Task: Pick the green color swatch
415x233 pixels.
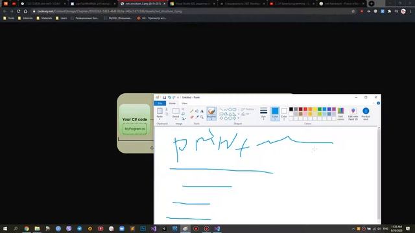Action: pos(320,109)
